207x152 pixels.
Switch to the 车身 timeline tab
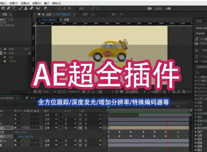click(31, 98)
